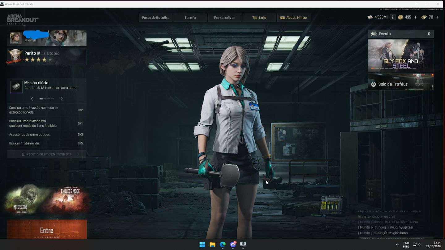Image resolution: width=445 pixels, height=250 pixels.
Task: Click the Koen cash banknote icon
Action: pyautogui.click(x=370, y=17)
